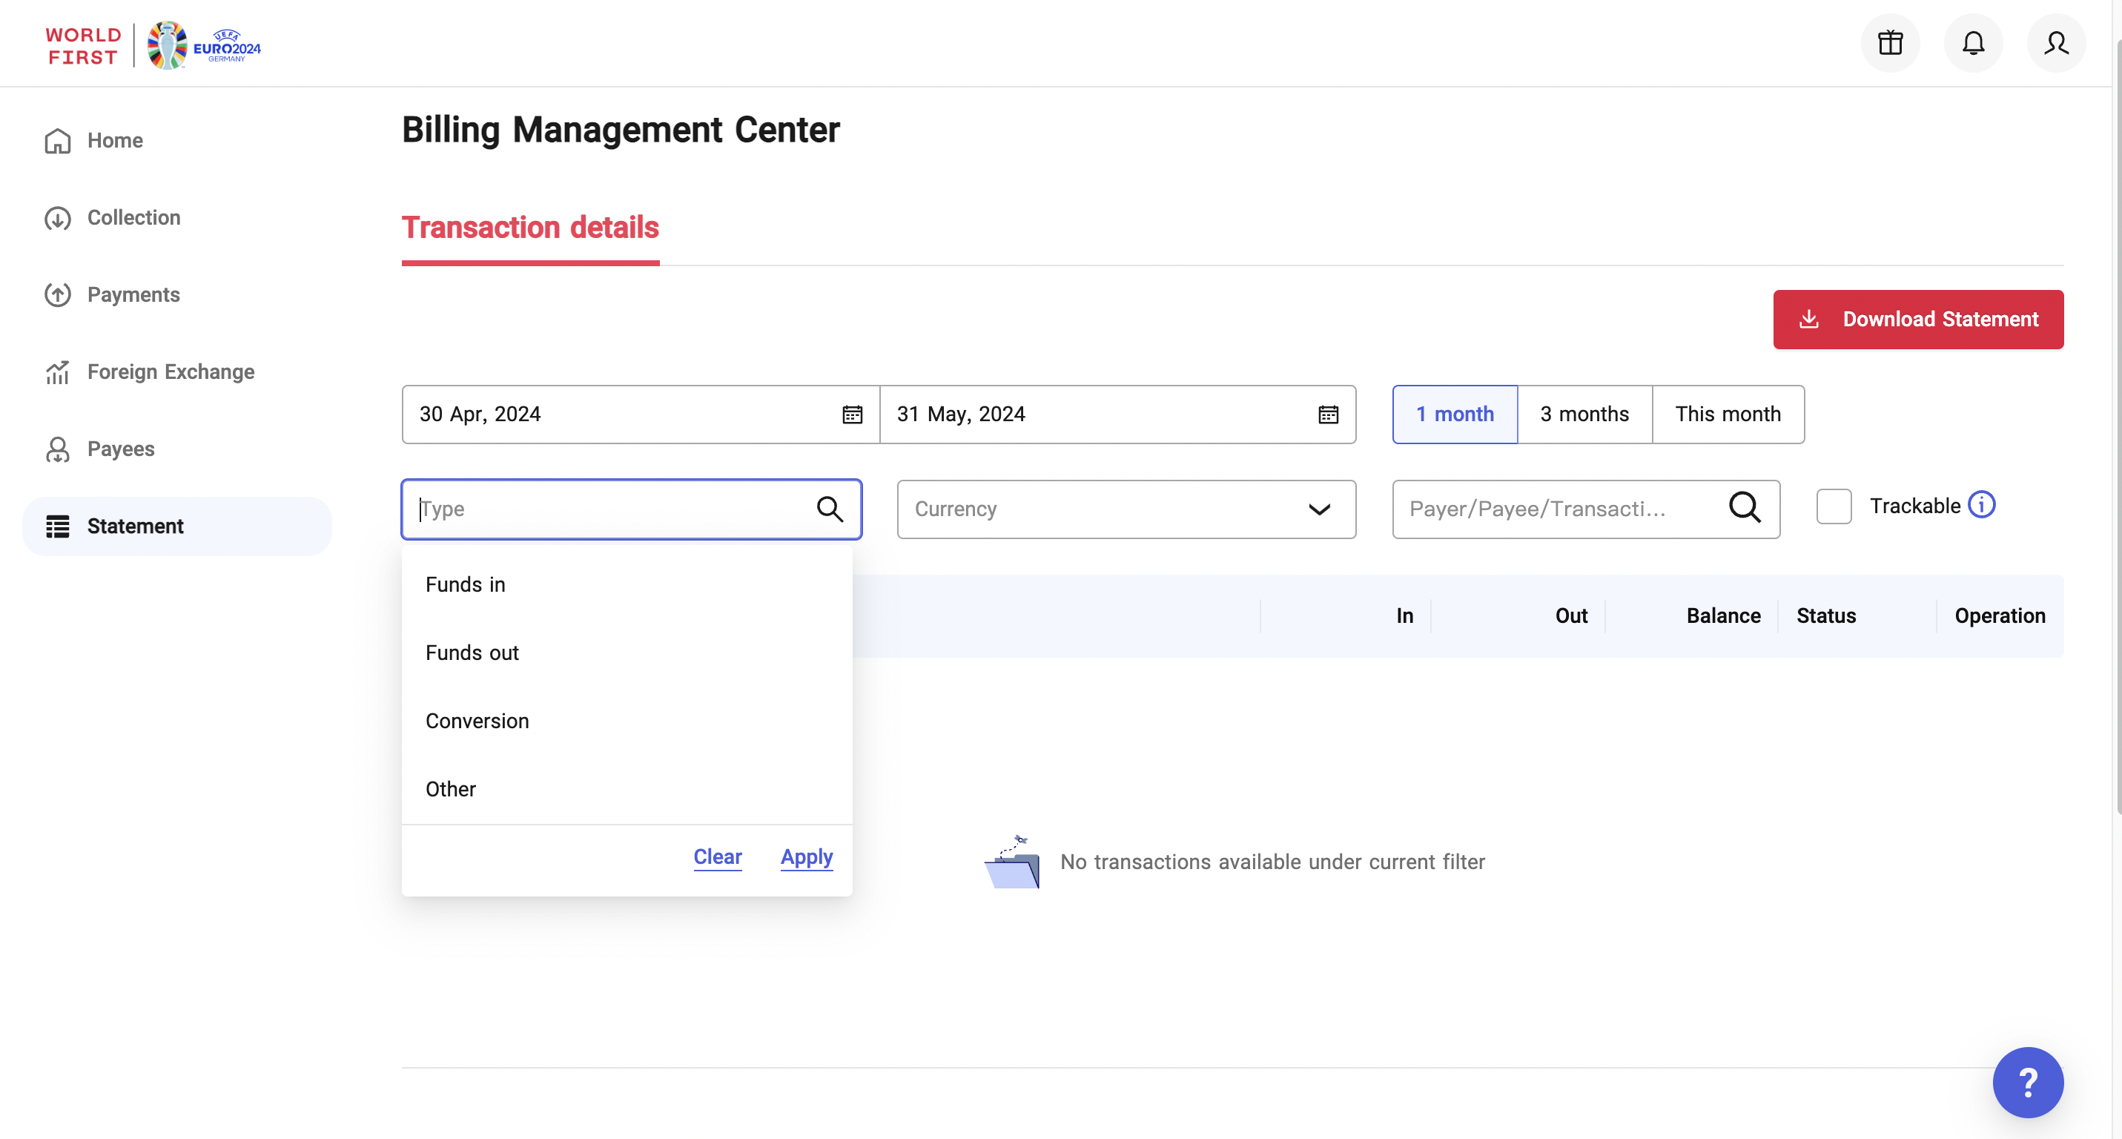2122x1139 pixels.
Task: Select the 3 months range option
Action: pos(1584,415)
